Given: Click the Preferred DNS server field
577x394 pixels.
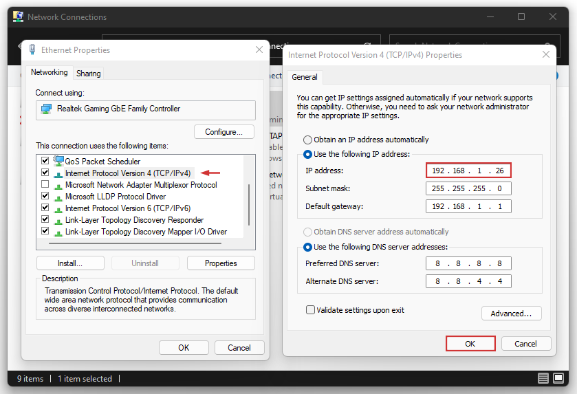Looking at the screenshot, I should click(x=468, y=263).
